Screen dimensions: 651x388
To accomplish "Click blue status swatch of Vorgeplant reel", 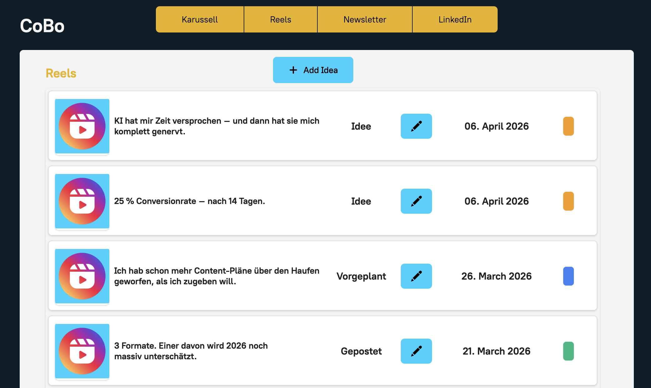I will click(568, 276).
